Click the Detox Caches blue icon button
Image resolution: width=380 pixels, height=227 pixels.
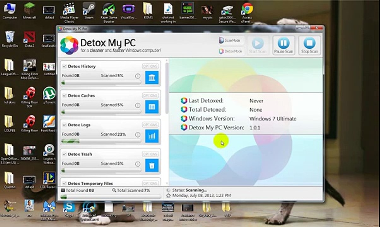[x=152, y=107]
